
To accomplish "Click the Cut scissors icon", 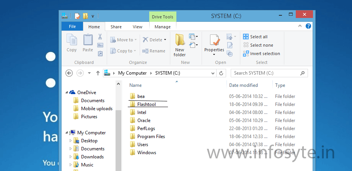I will (100, 37).
